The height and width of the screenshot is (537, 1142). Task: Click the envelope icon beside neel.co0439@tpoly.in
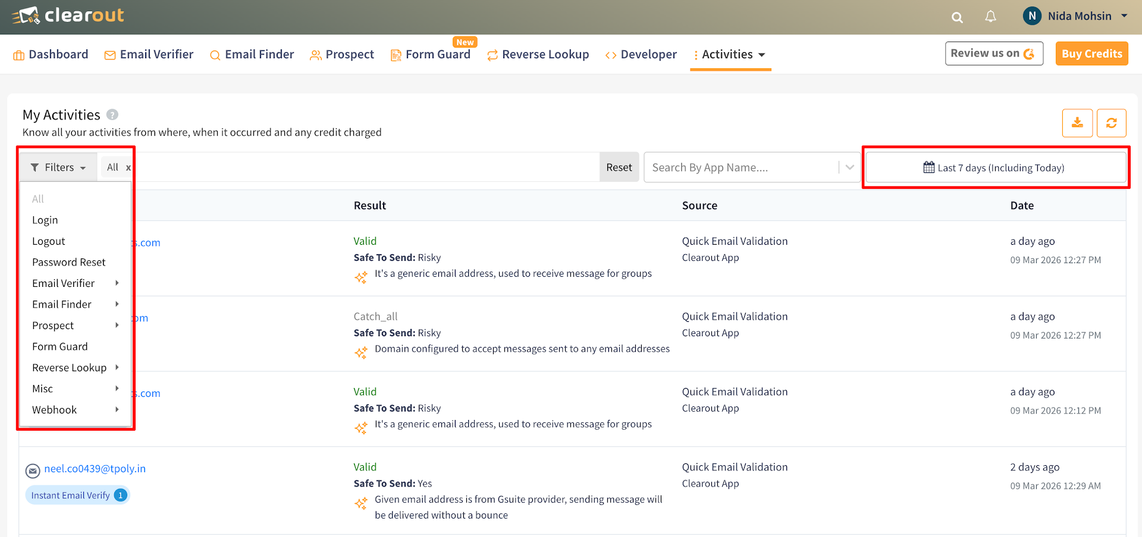point(33,470)
